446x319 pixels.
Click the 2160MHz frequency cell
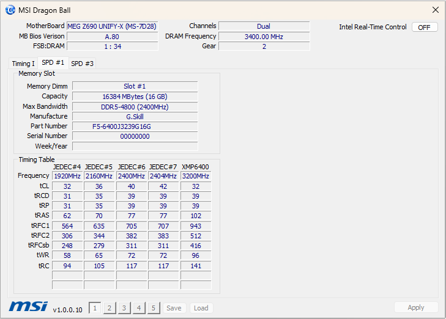[x=99, y=176]
